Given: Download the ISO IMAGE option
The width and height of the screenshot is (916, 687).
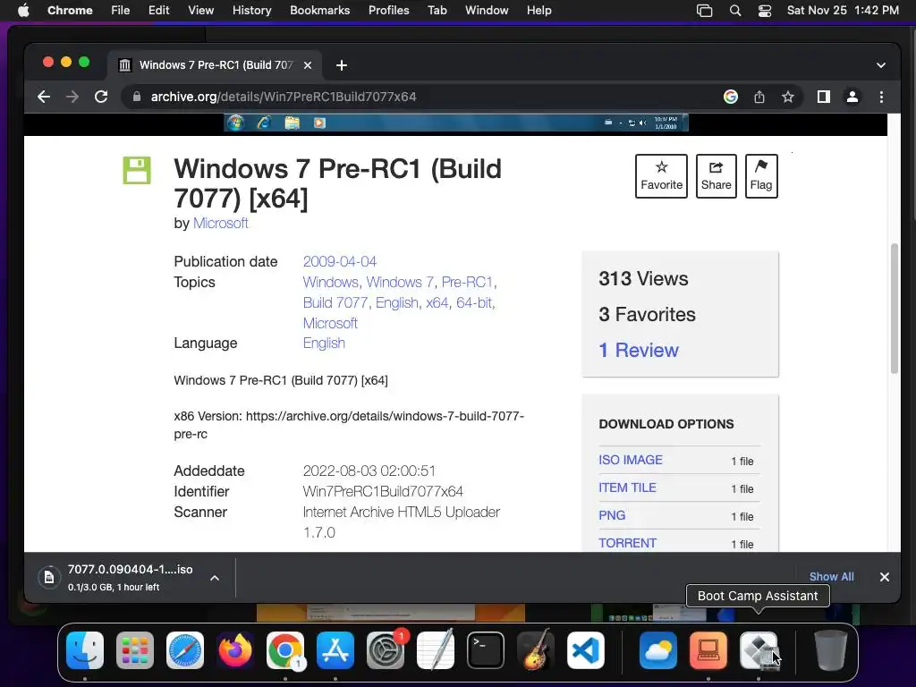Looking at the screenshot, I should point(631,461).
